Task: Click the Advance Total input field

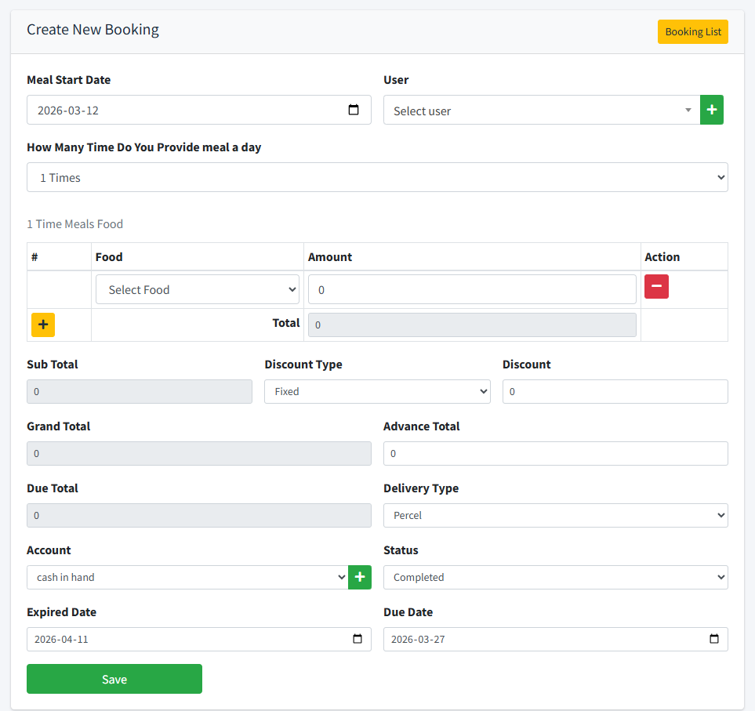Action: point(555,453)
